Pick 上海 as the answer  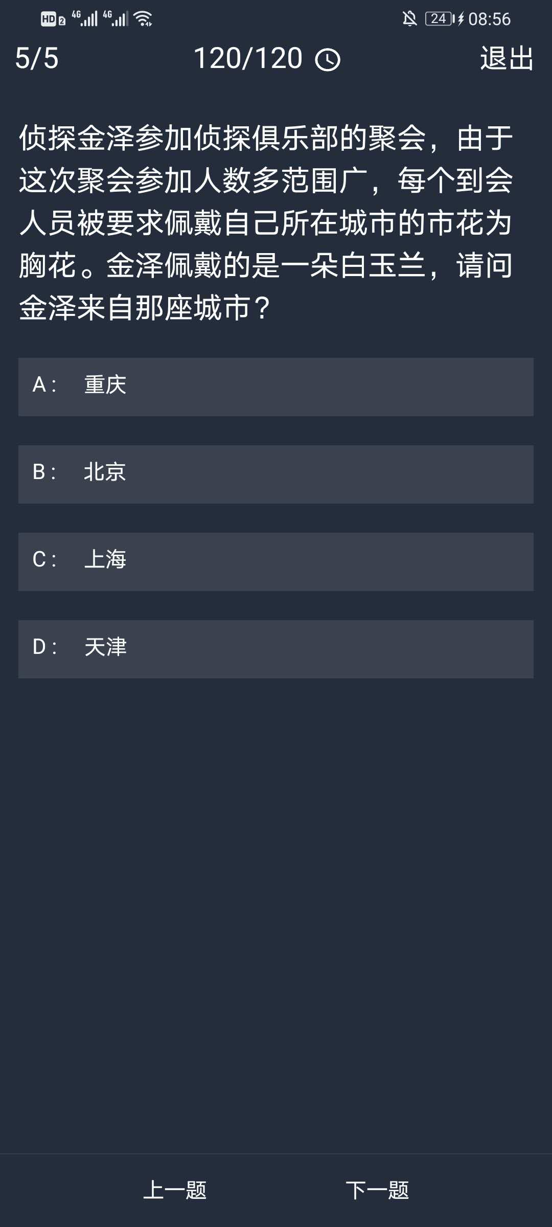276,562
